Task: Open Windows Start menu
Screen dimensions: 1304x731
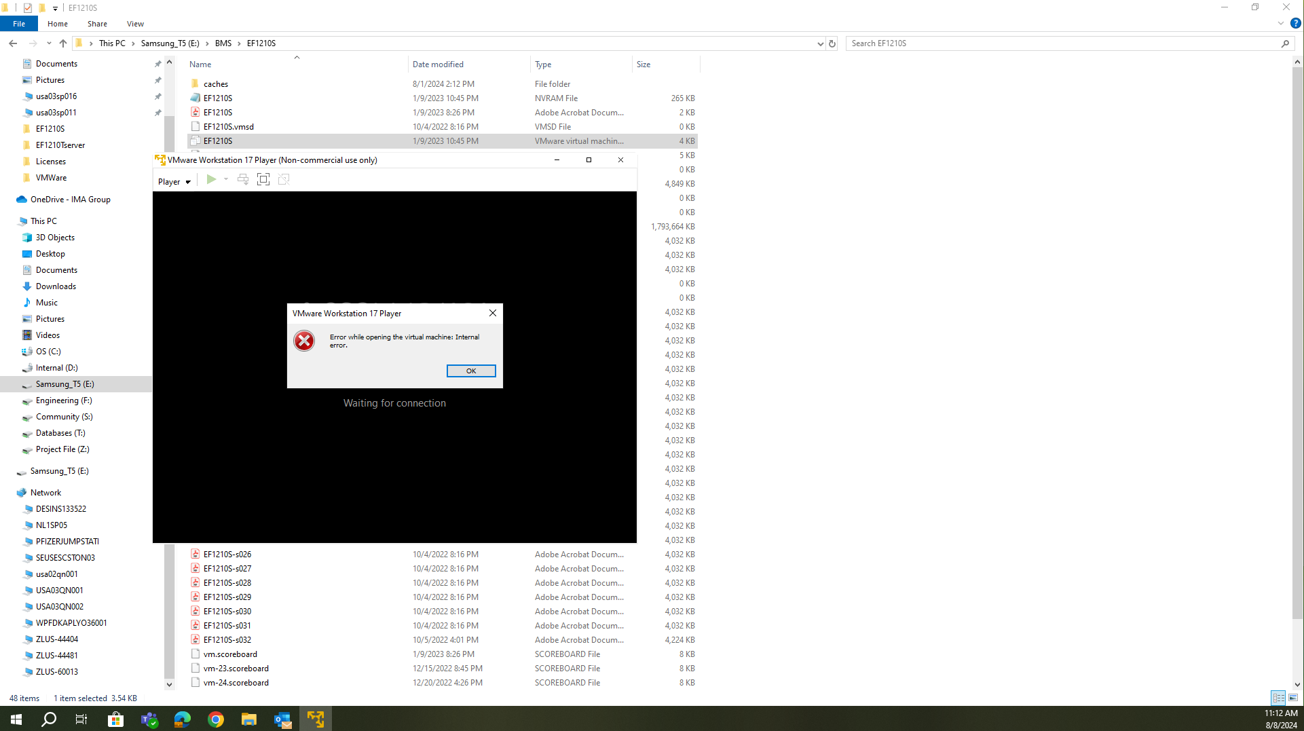Action: 16,719
